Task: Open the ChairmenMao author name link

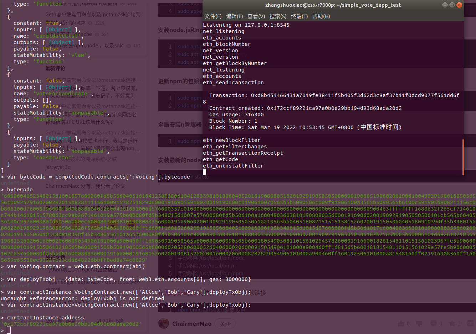Action: tap(192, 324)
